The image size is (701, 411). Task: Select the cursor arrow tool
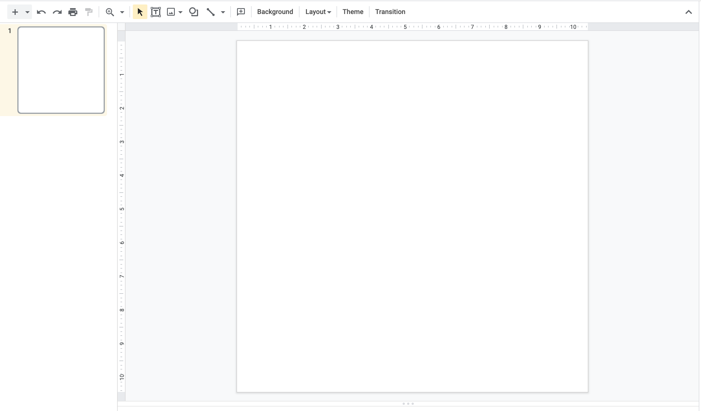(x=140, y=12)
